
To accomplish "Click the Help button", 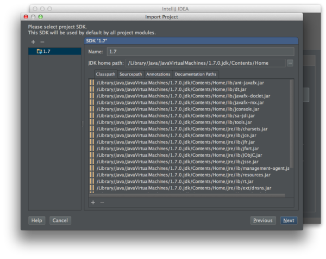I will pyautogui.click(x=36, y=220).
